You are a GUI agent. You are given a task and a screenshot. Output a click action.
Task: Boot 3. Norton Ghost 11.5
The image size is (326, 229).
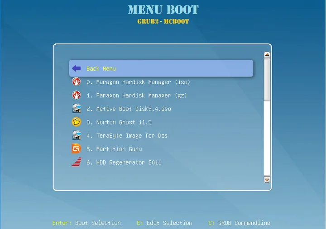click(119, 122)
